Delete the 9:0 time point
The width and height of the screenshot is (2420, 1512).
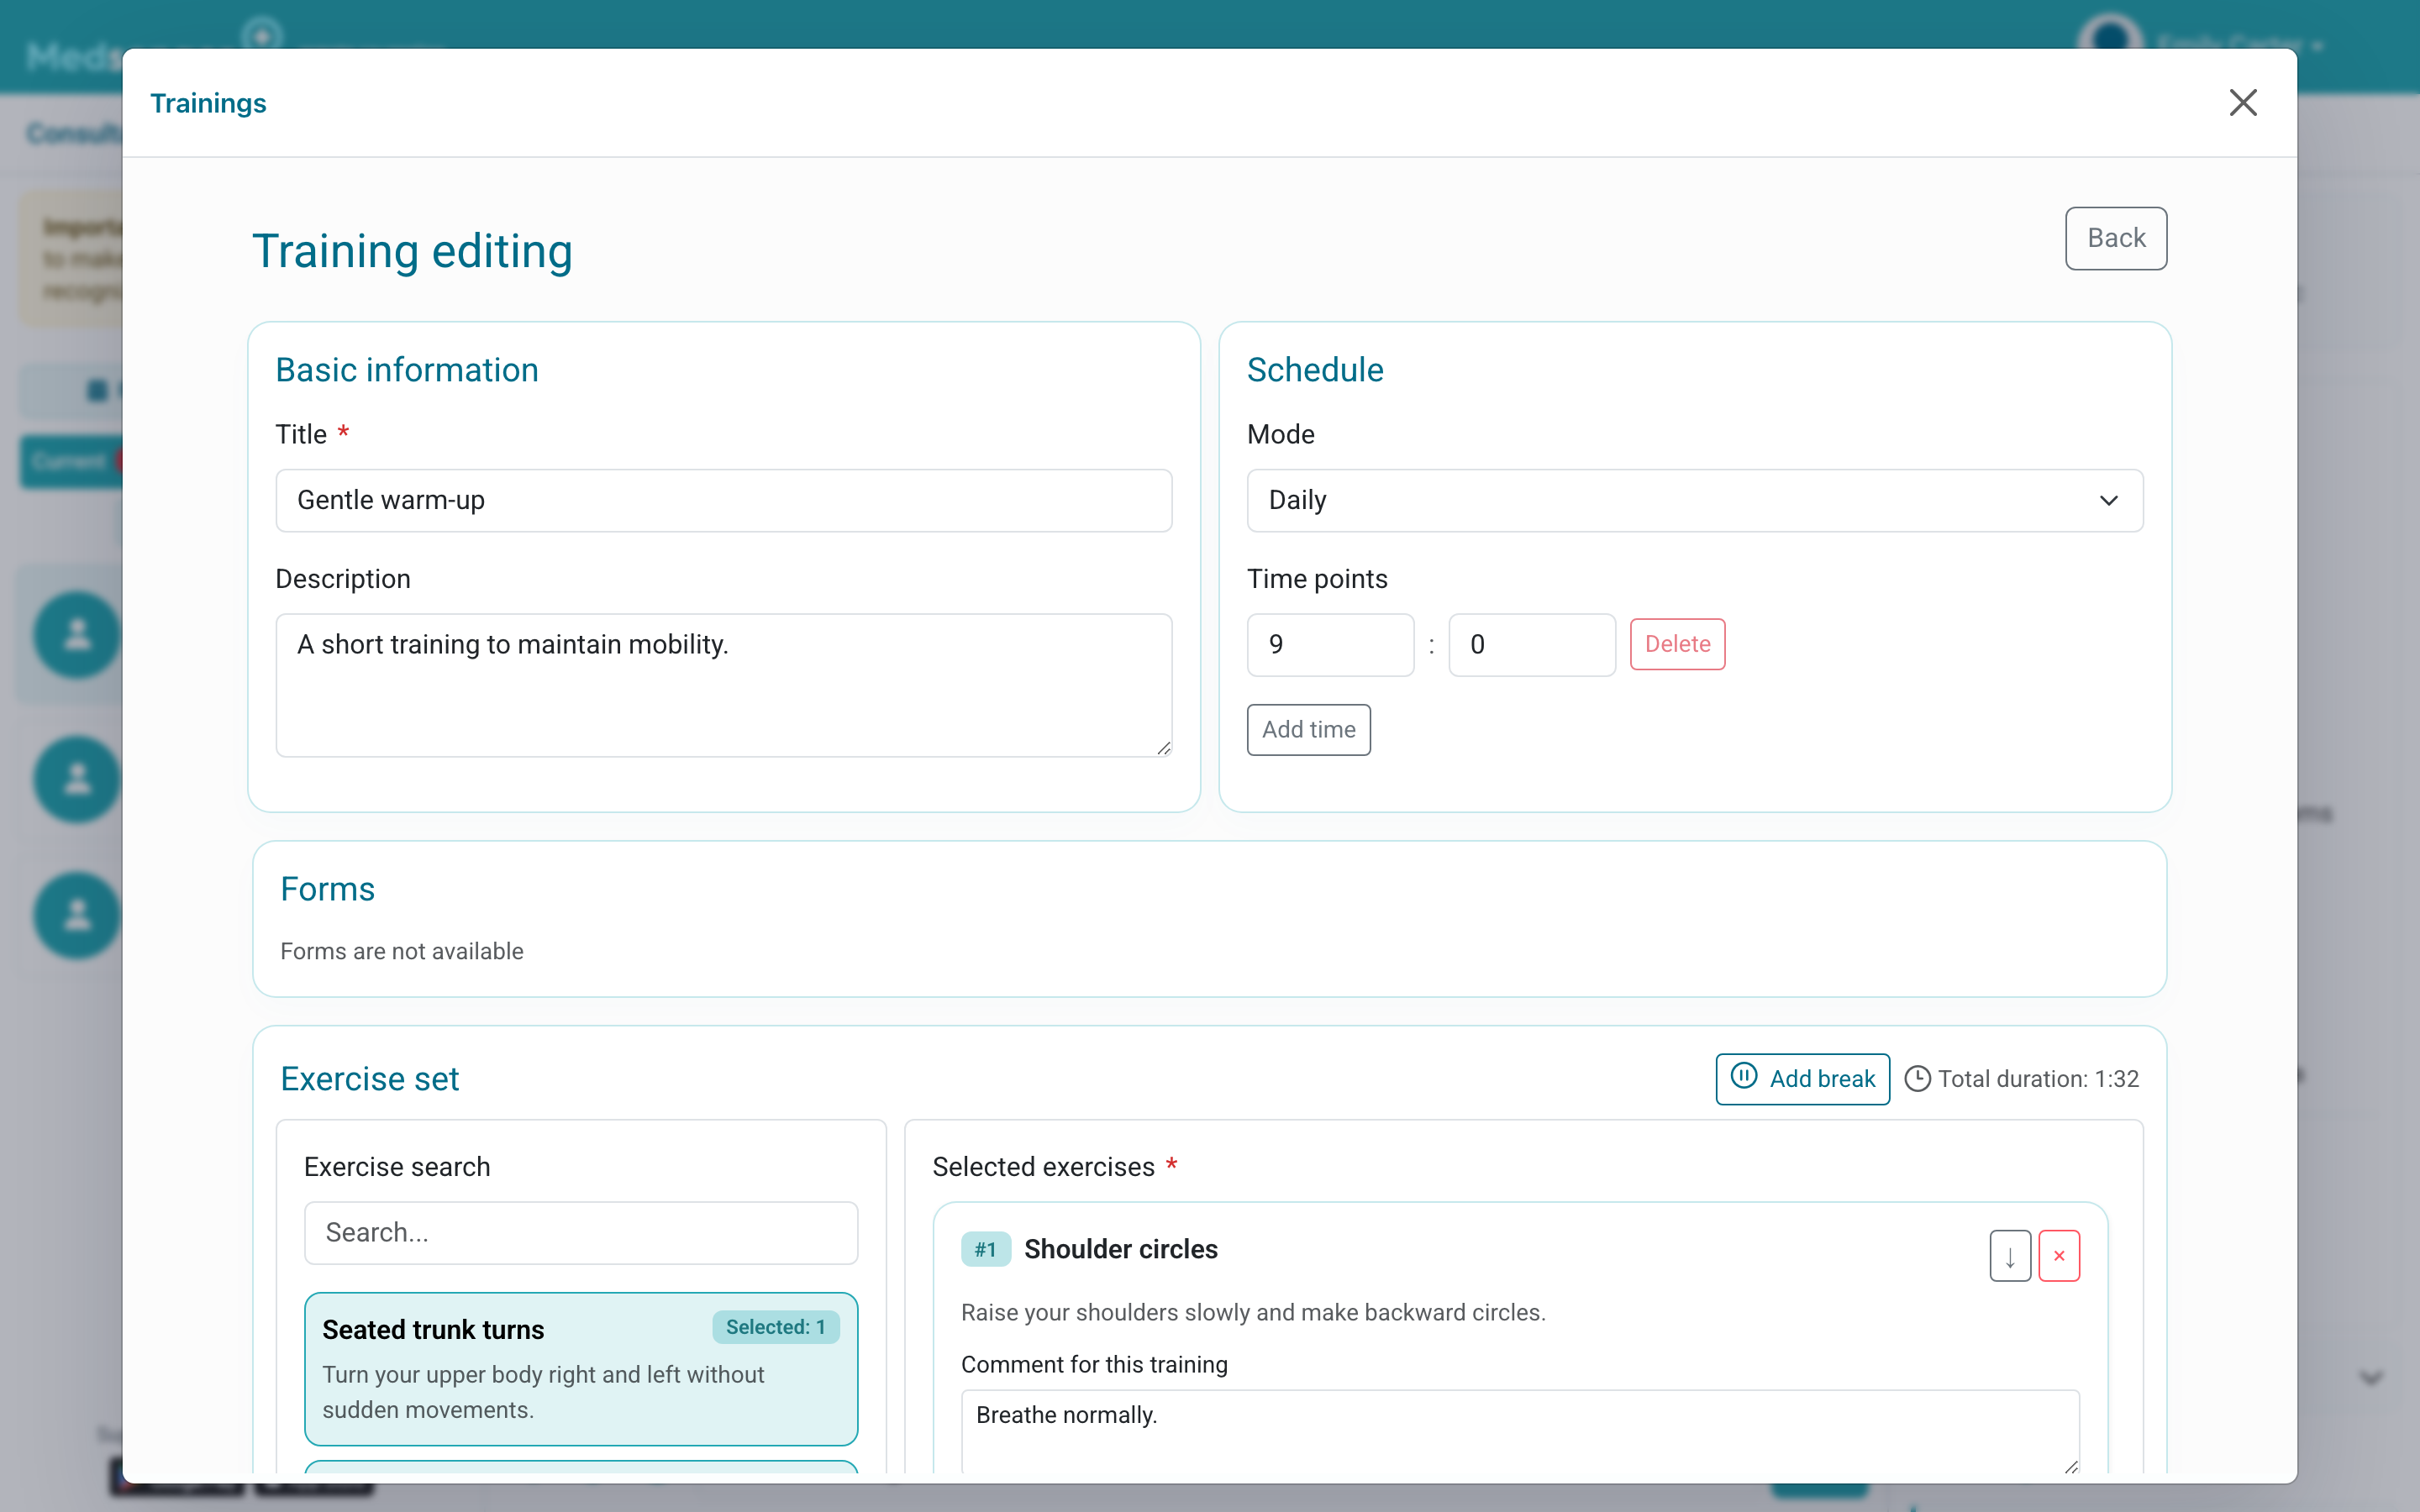point(1677,645)
